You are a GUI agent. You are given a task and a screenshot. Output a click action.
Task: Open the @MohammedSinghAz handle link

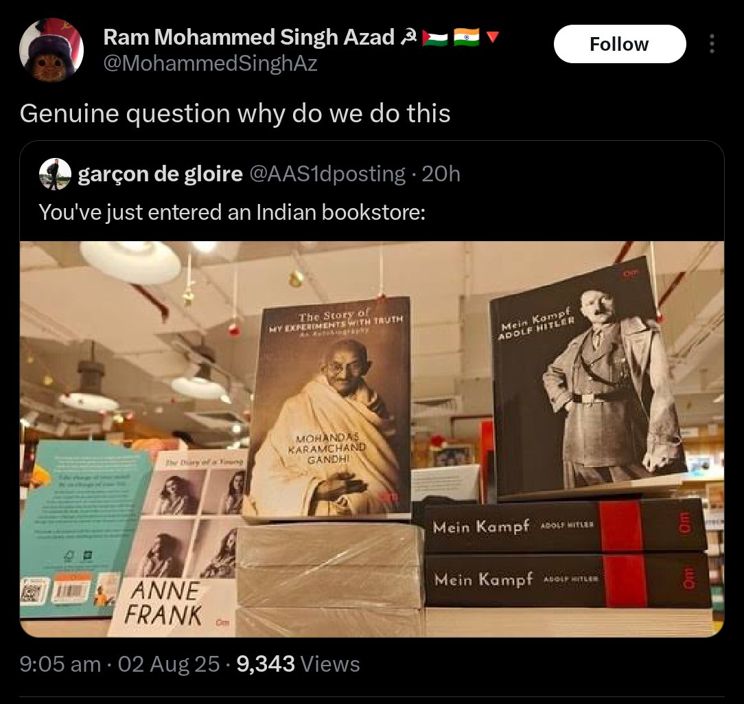[x=210, y=63]
